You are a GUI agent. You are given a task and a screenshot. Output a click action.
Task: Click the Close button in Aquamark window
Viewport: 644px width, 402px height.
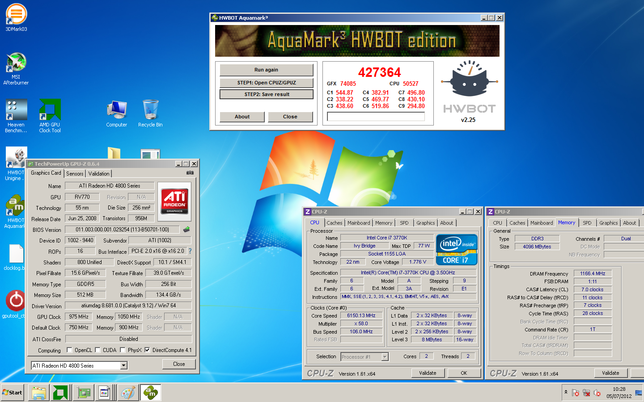click(290, 117)
